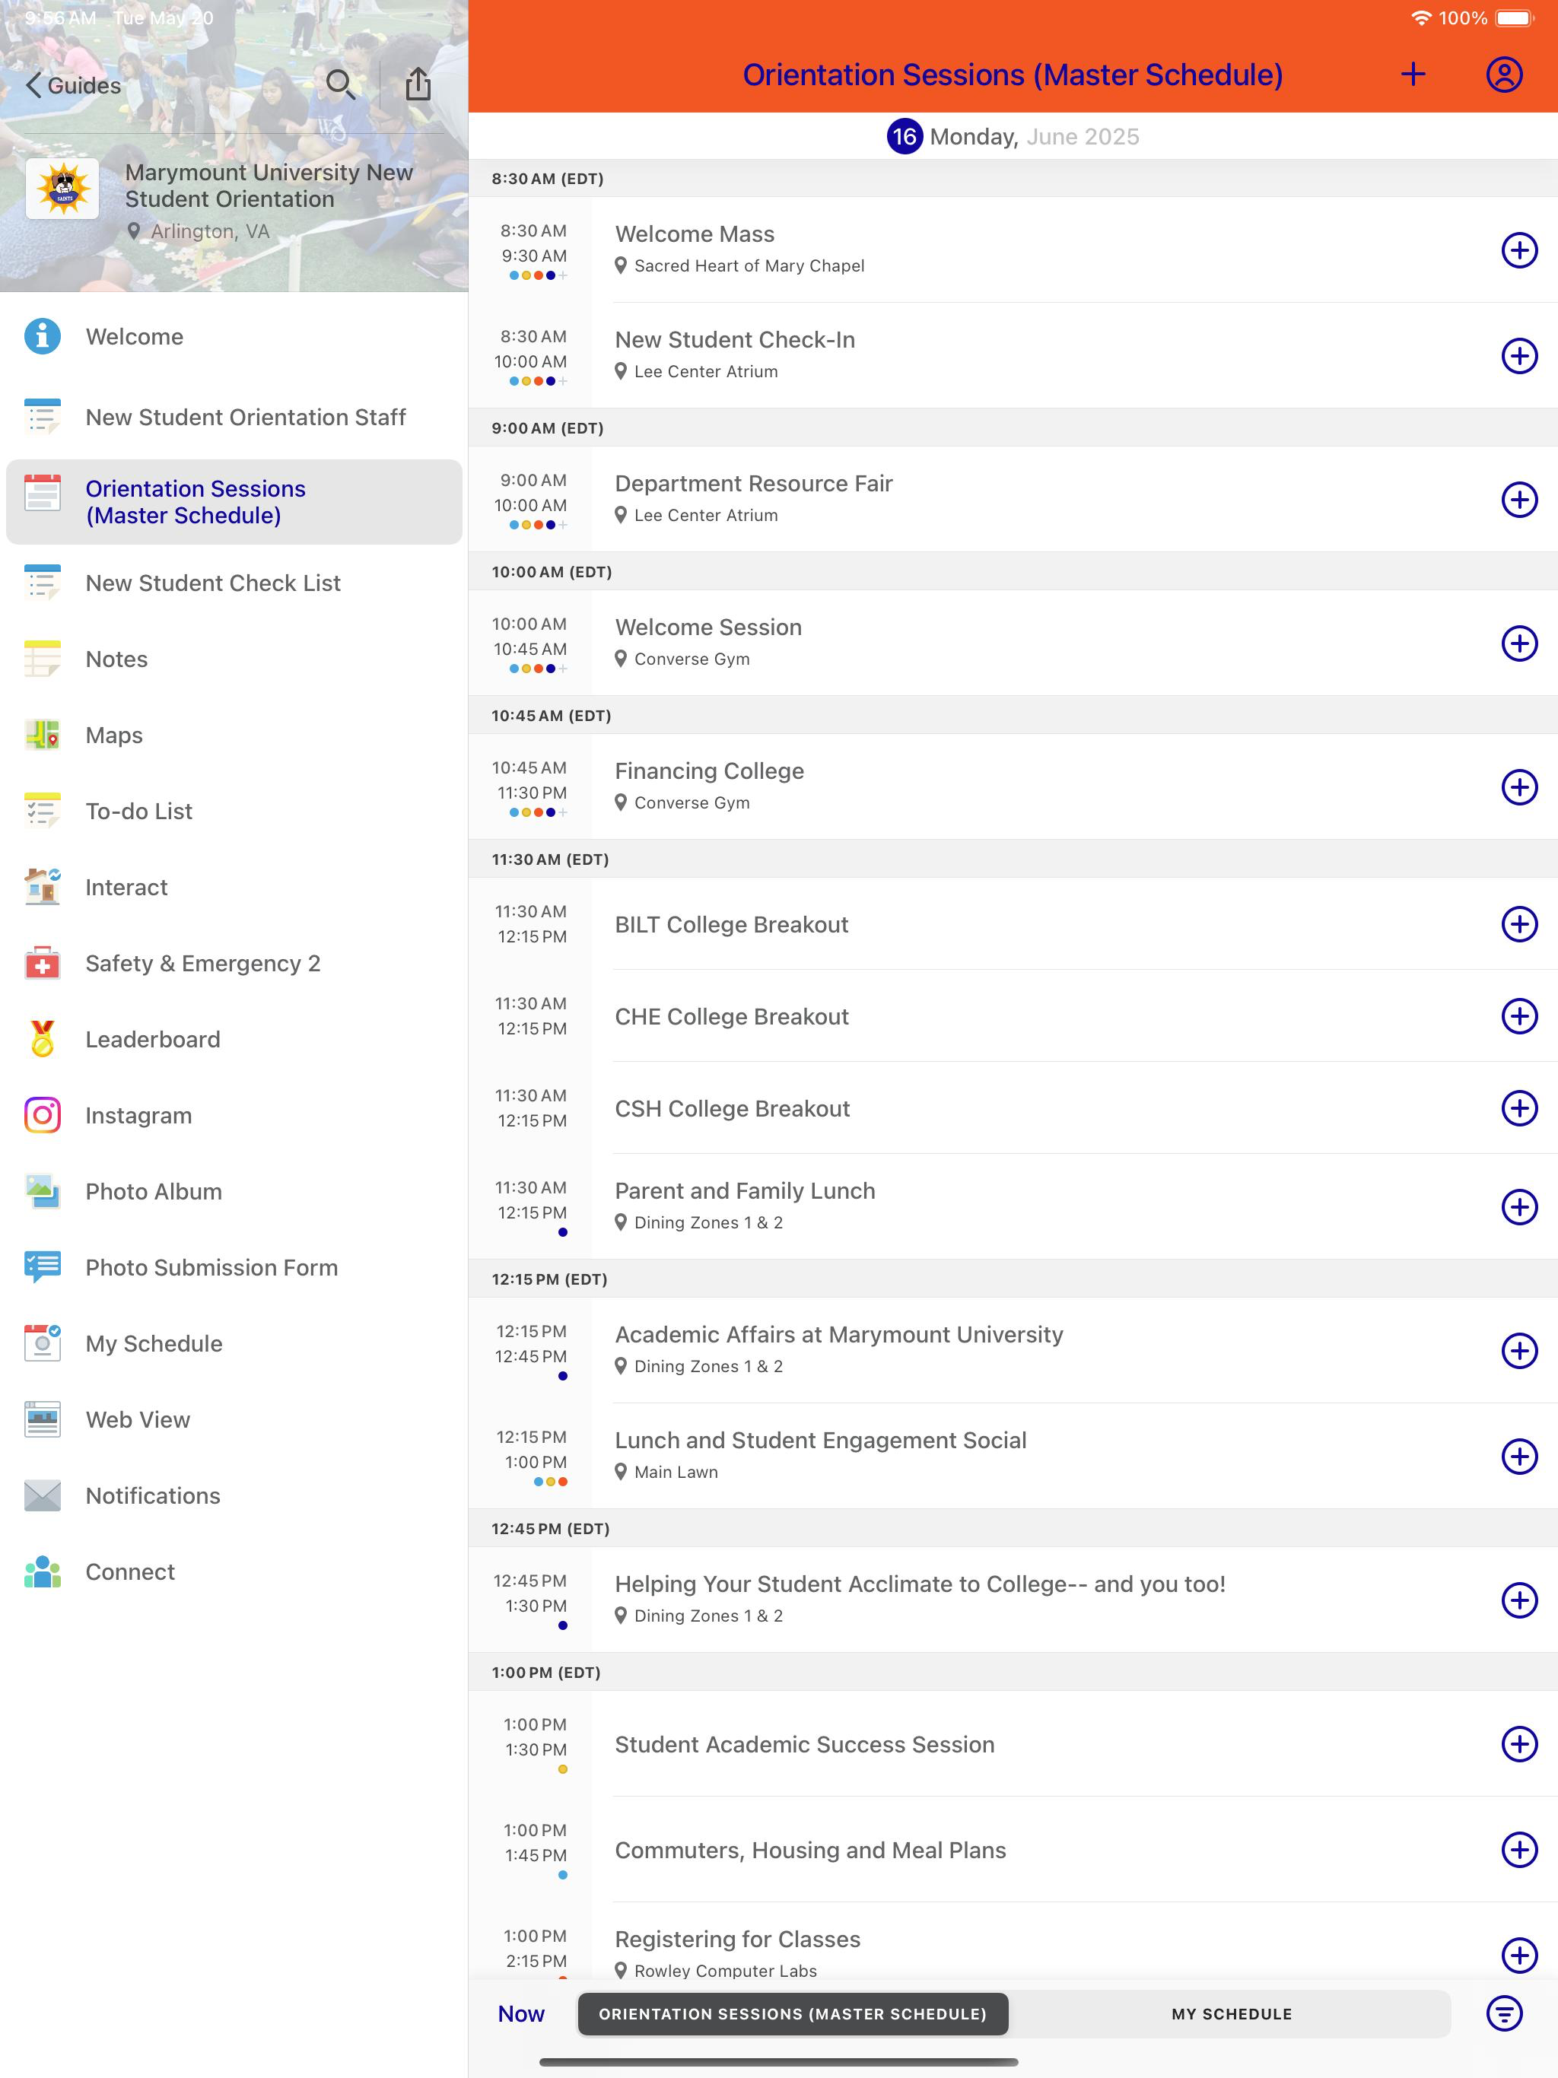
Task: Tap Main Lawn location text
Action: click(x=676, y=1472)
